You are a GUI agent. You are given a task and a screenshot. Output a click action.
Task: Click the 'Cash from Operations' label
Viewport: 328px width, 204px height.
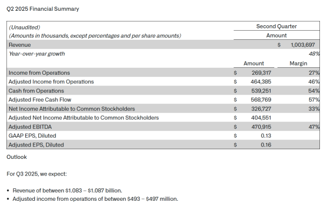point(36,91)
